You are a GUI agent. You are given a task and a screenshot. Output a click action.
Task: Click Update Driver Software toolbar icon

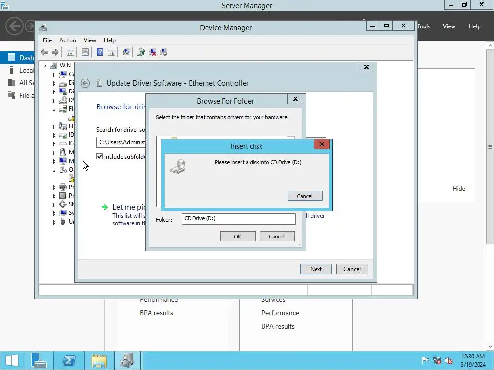pos(141,52)
